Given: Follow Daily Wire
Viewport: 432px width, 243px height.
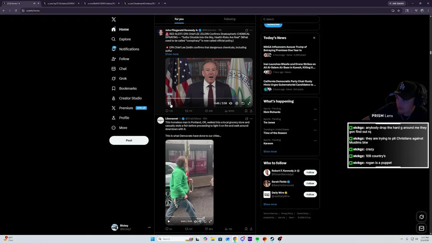Looking at the screenshot, I should [310, 195].
